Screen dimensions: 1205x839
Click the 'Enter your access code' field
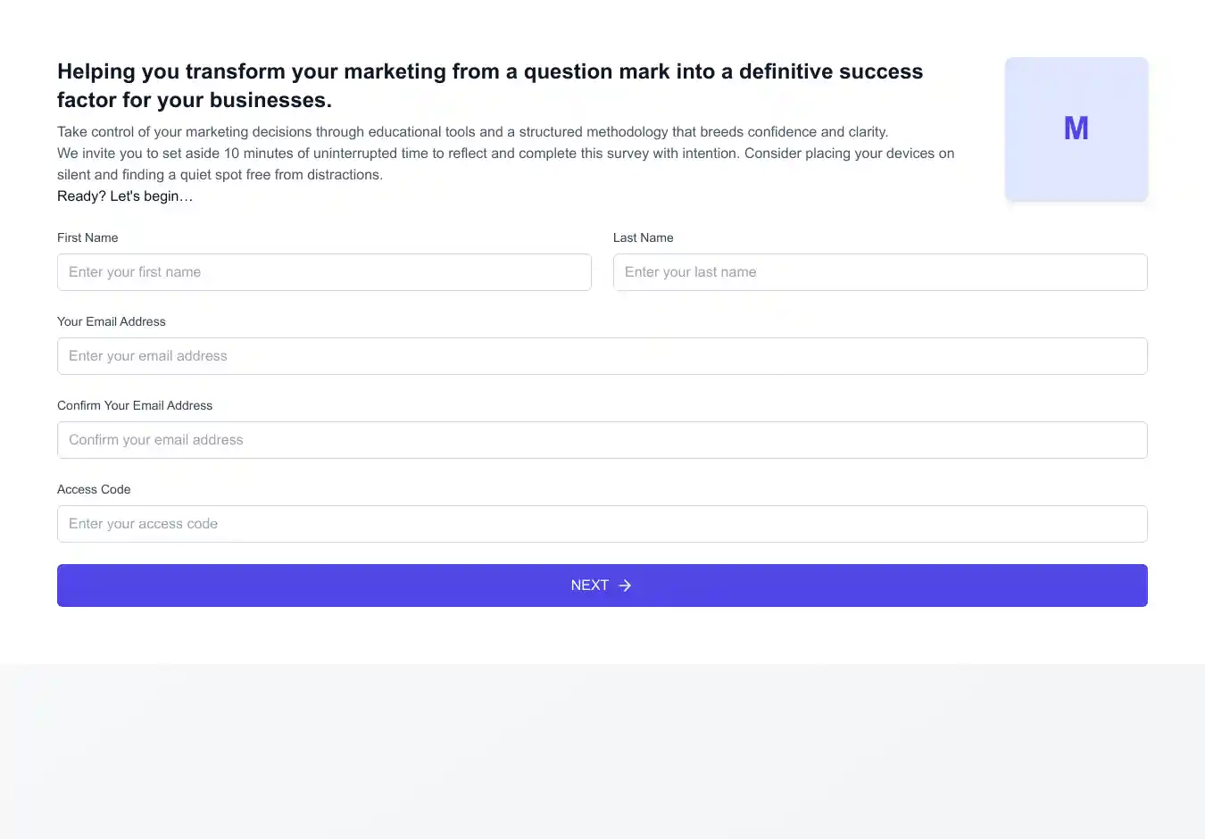point(602,524)
